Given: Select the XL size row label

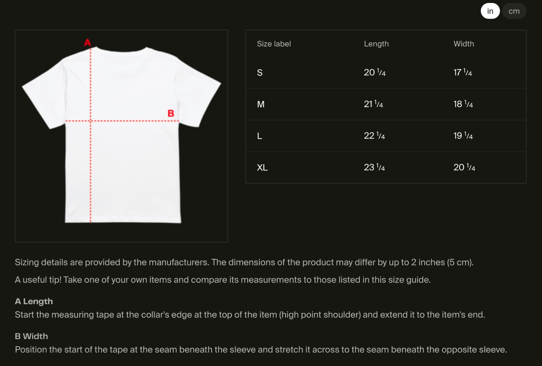Looking at the screenshot, I should [262, 168].
